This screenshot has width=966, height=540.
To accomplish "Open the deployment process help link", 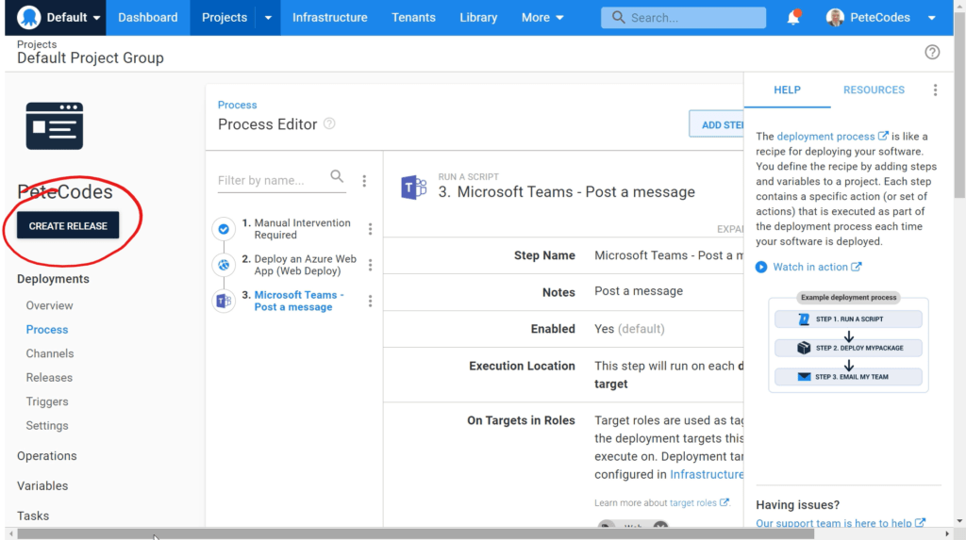I will point(832,136).
